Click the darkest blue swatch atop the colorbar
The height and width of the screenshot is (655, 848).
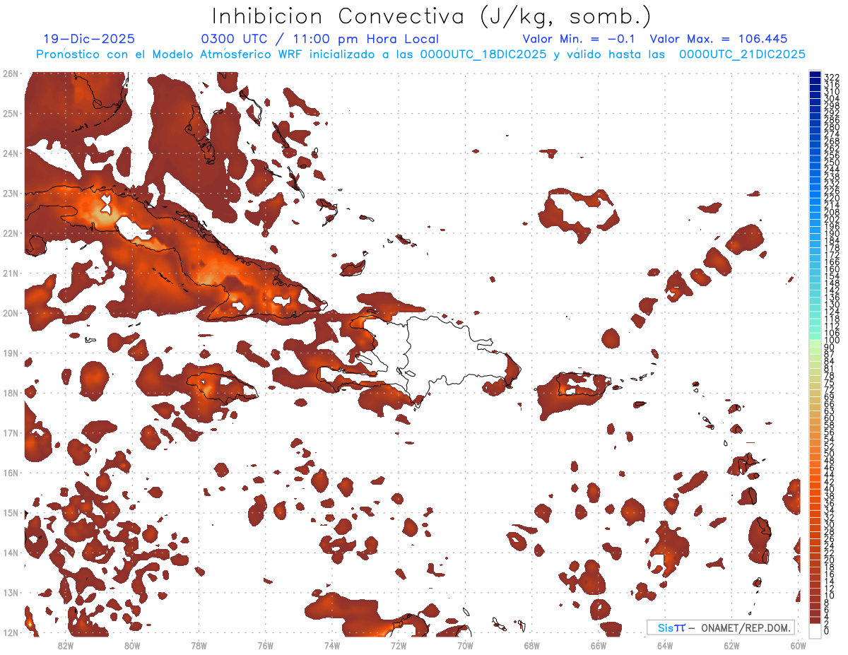[x=815, y=74]
